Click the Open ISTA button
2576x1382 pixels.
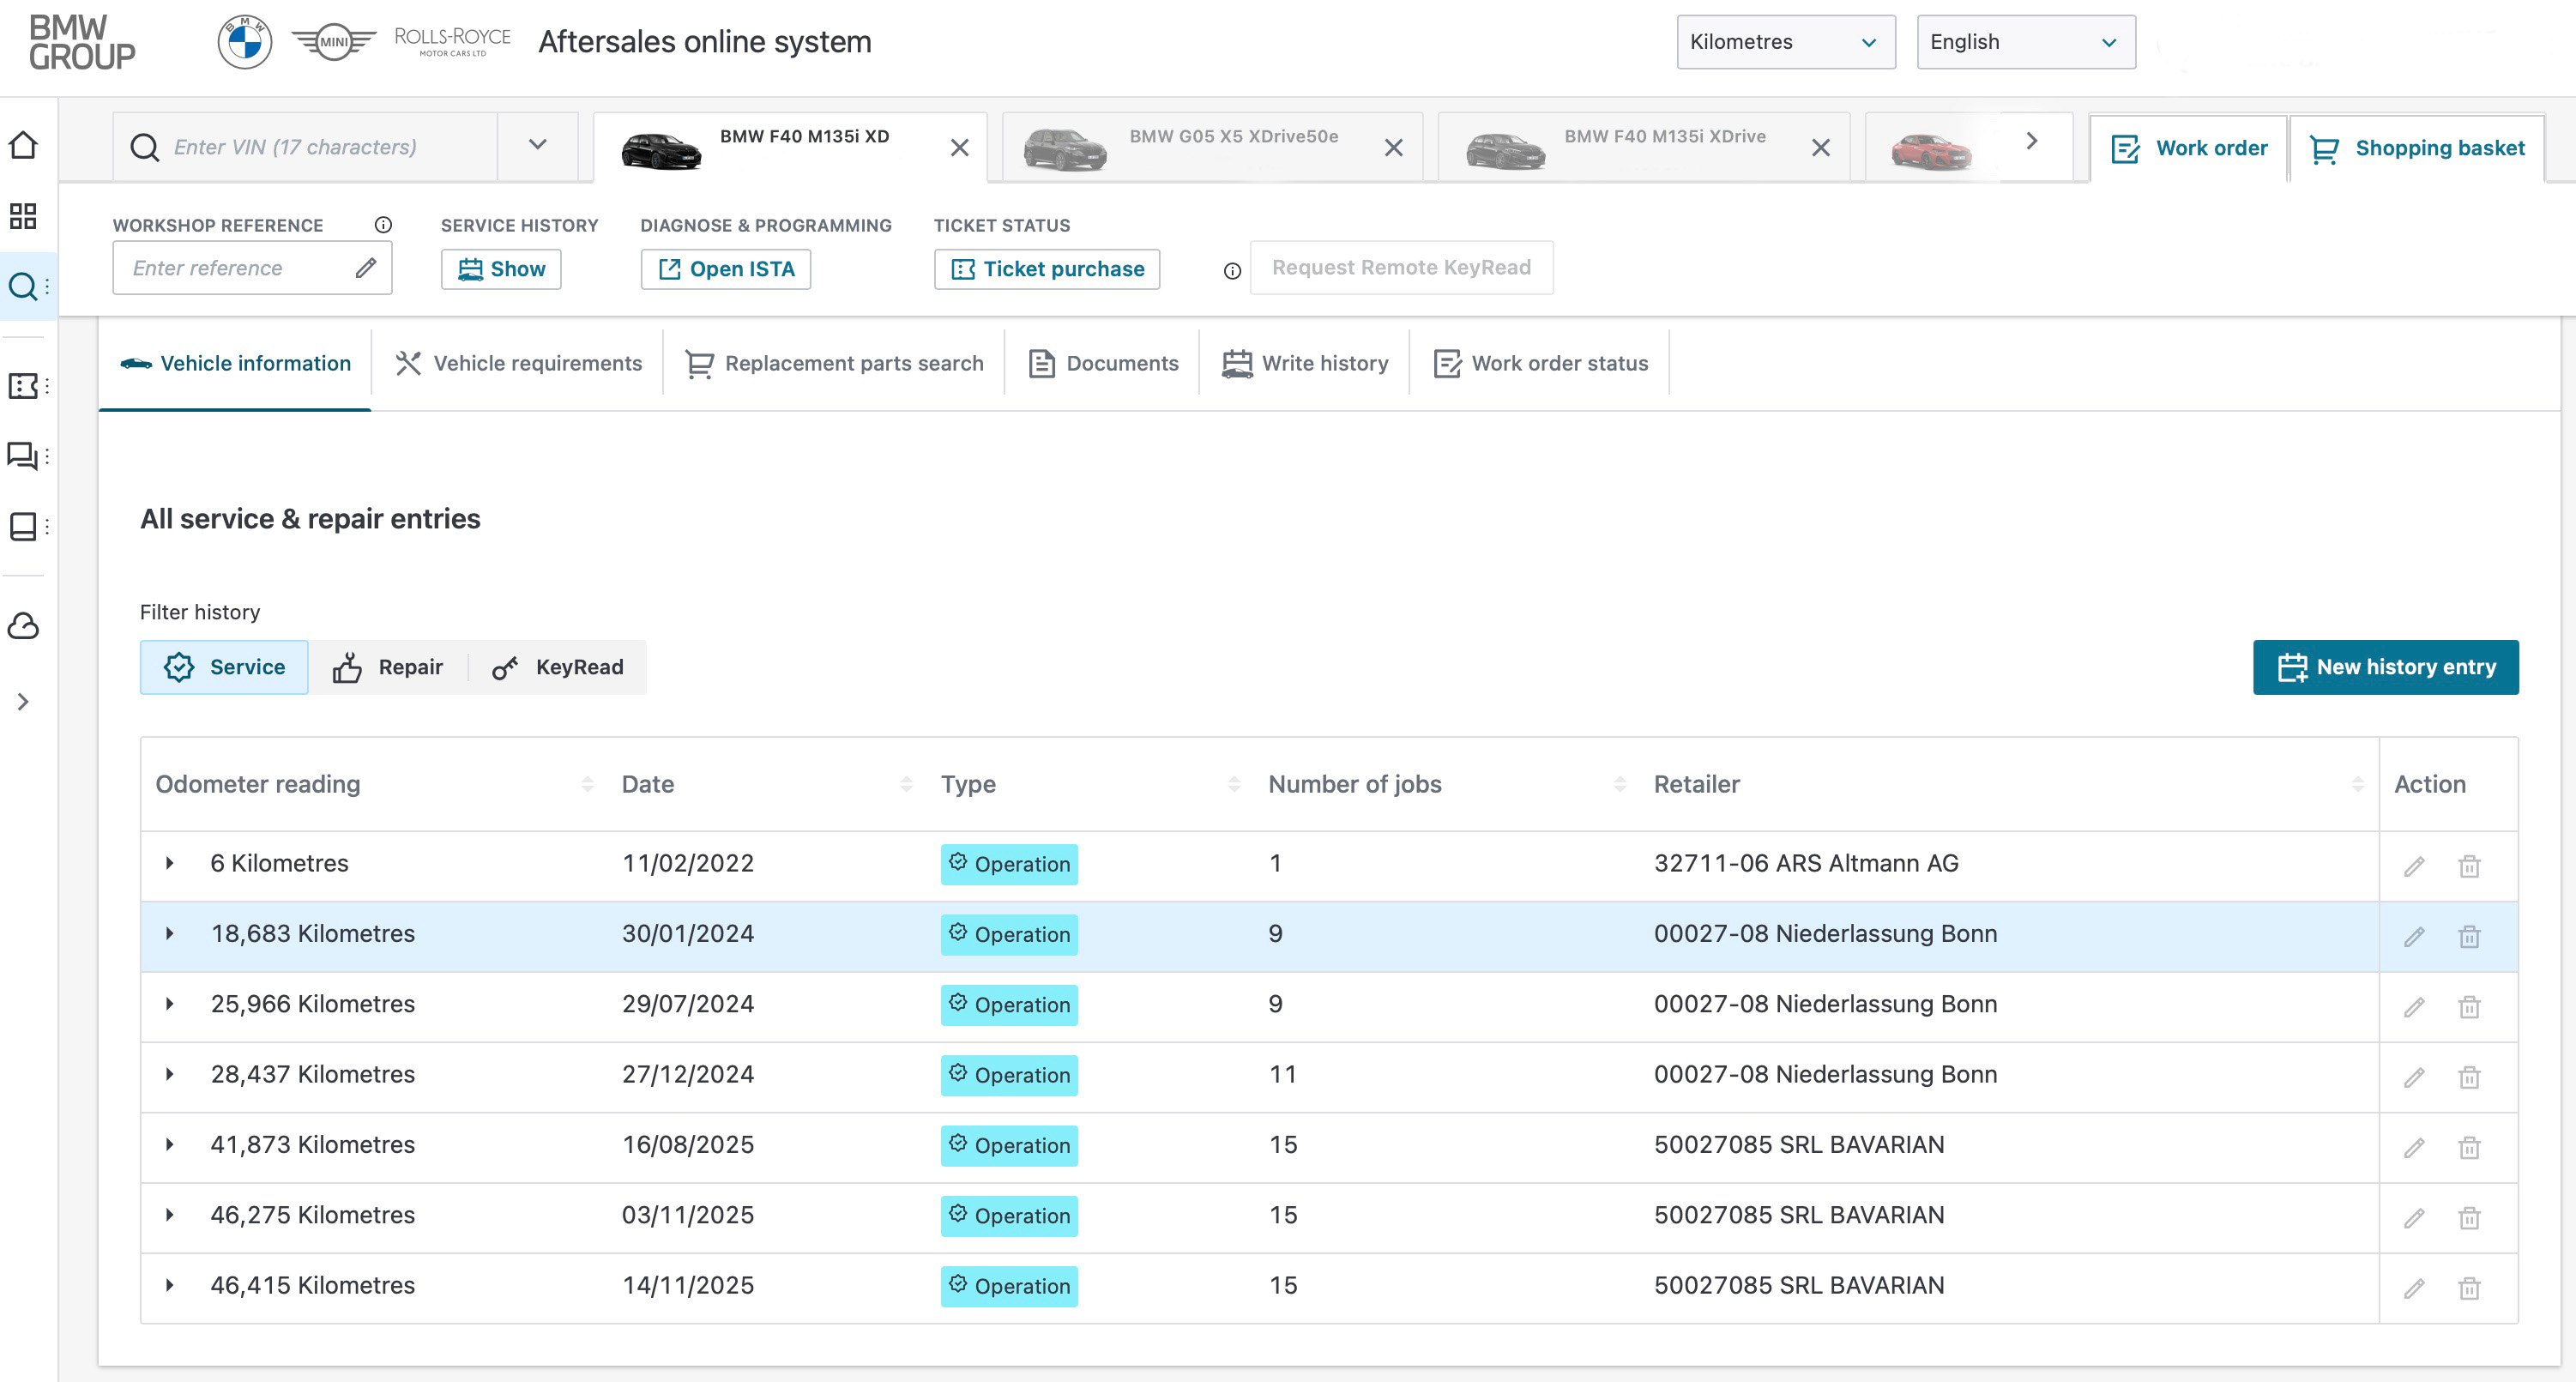click(725, 269)
